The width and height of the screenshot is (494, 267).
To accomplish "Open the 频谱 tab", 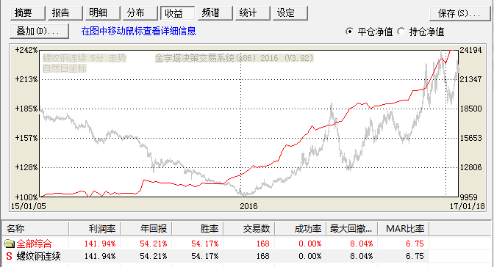I will coord(215,13).
